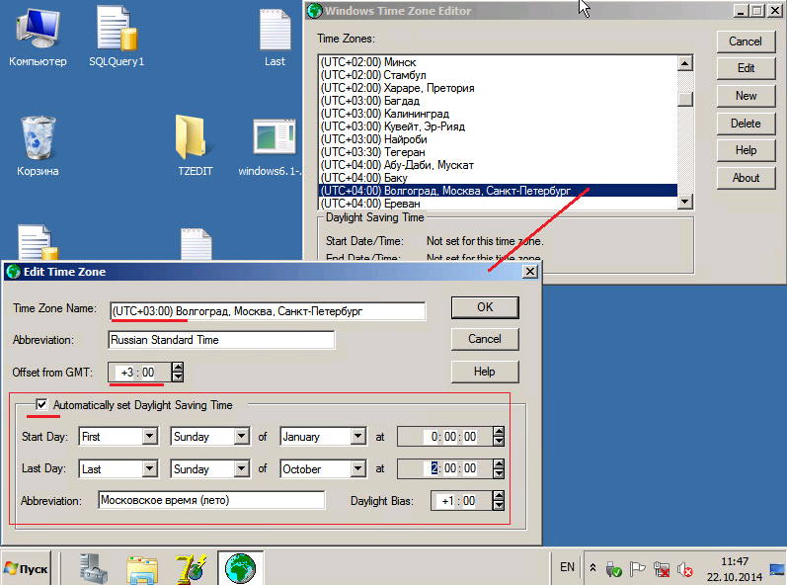Screen dimensions: 787x585
Task: Click the Пуск start button
Action: 27,569
